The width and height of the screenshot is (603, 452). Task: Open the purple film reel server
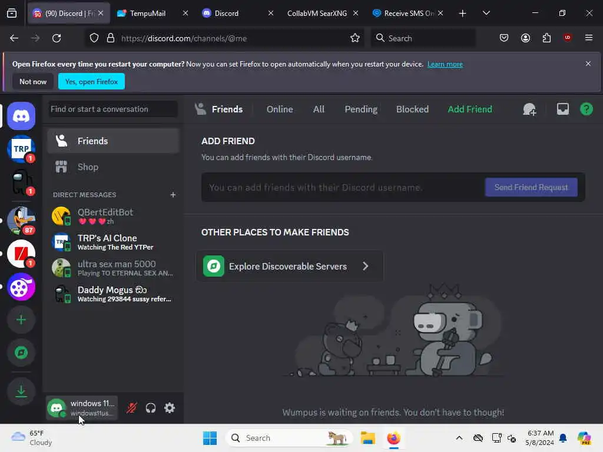21,287
